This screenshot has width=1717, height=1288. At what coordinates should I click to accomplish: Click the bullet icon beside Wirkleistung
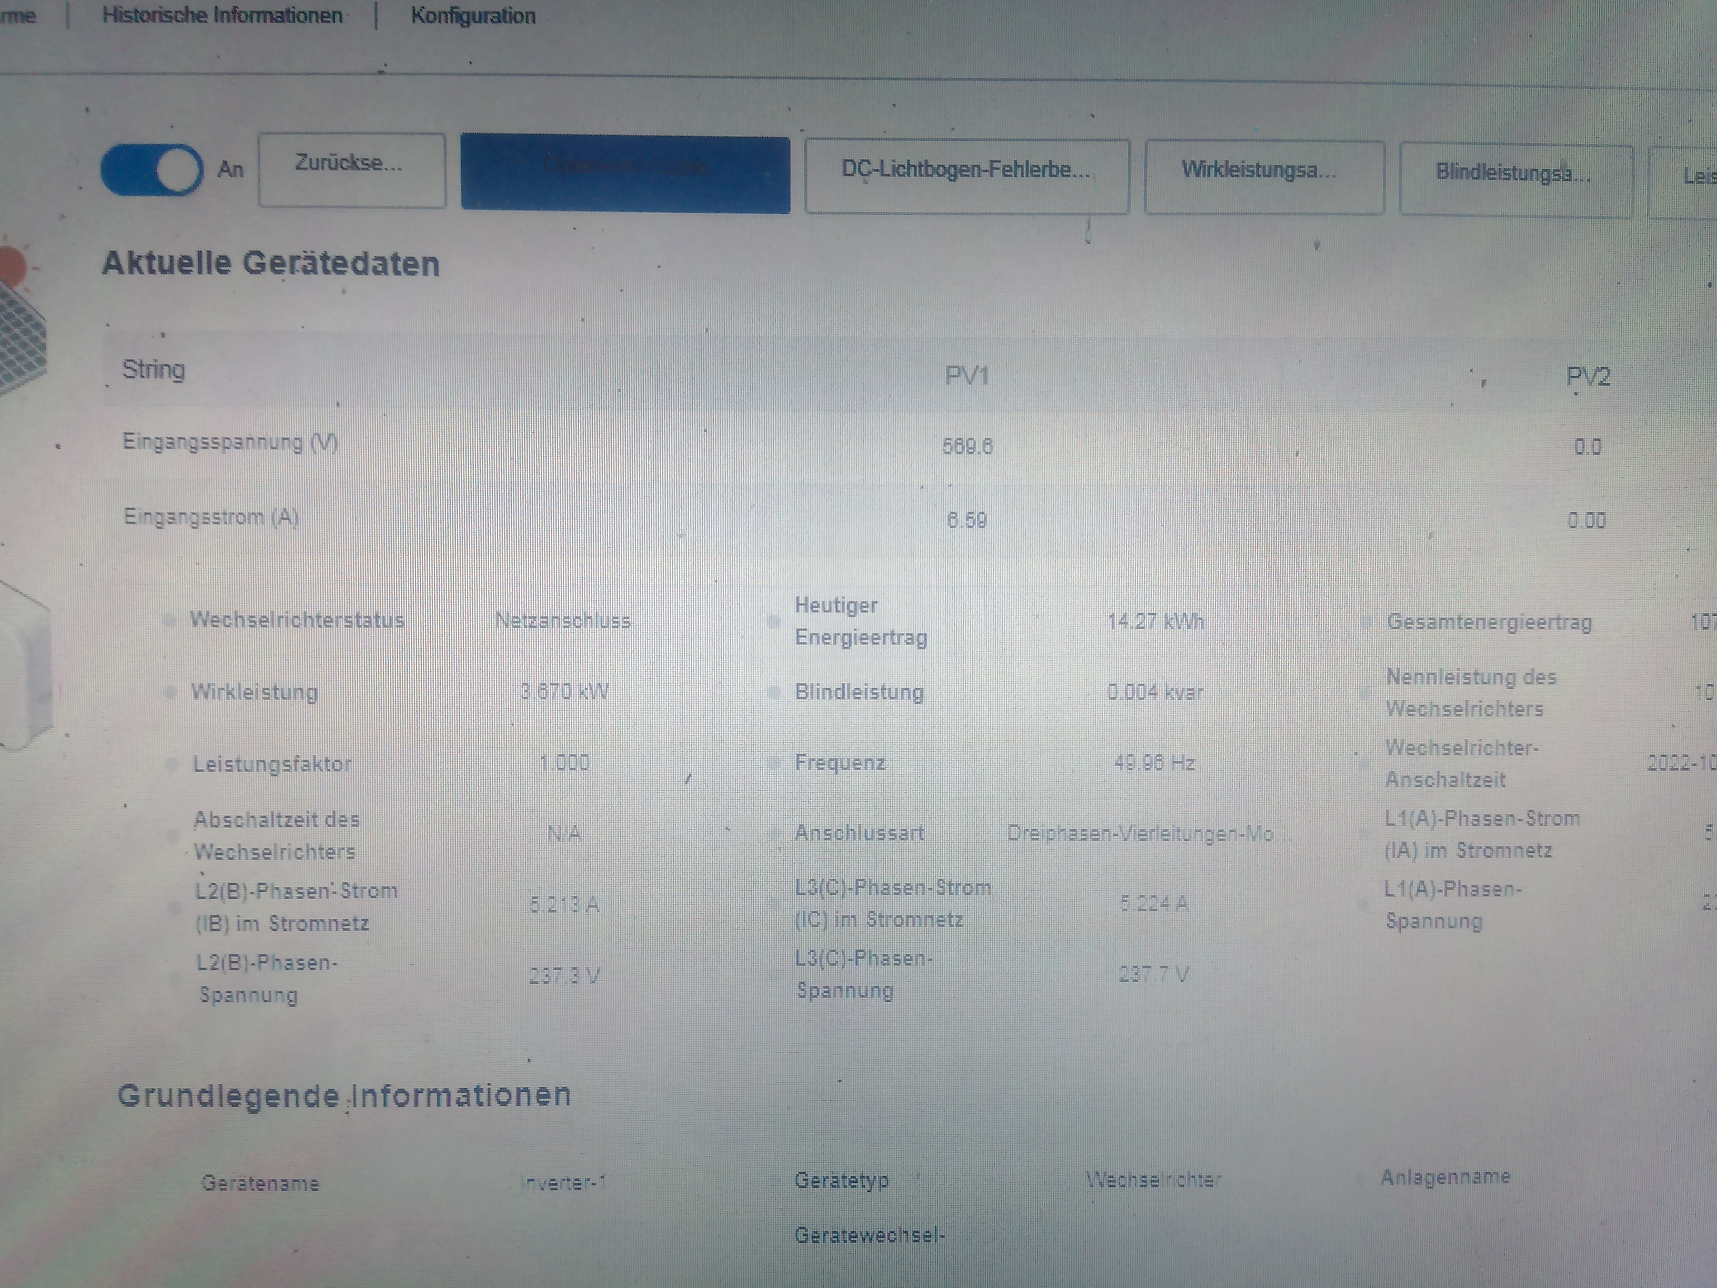click(170, 692)
